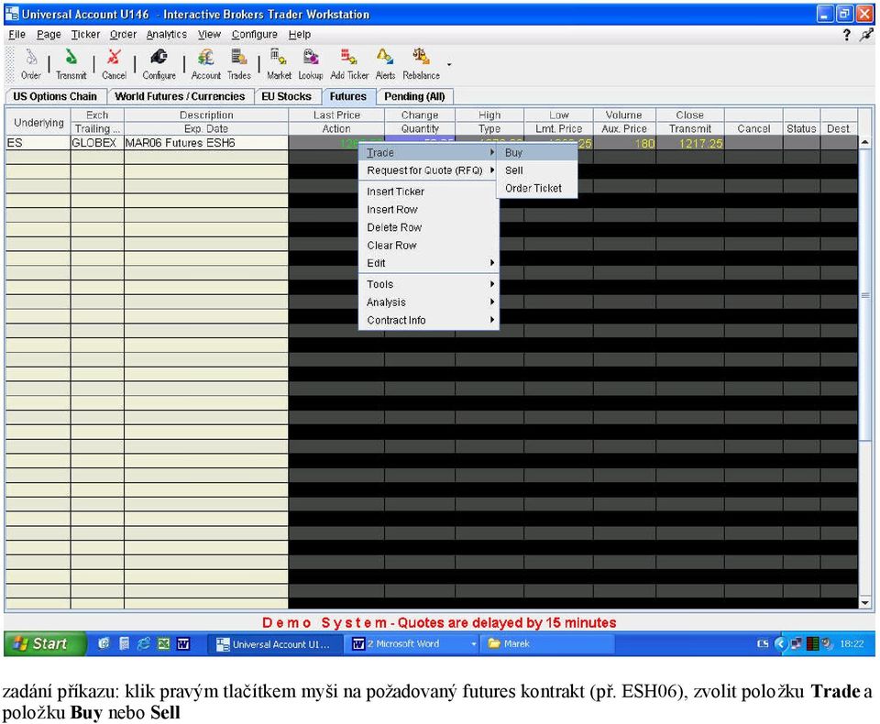This screenshot has width=880, height=724.
Task: Choose Sell in the Trade submenu
Action: click(537, 170)
